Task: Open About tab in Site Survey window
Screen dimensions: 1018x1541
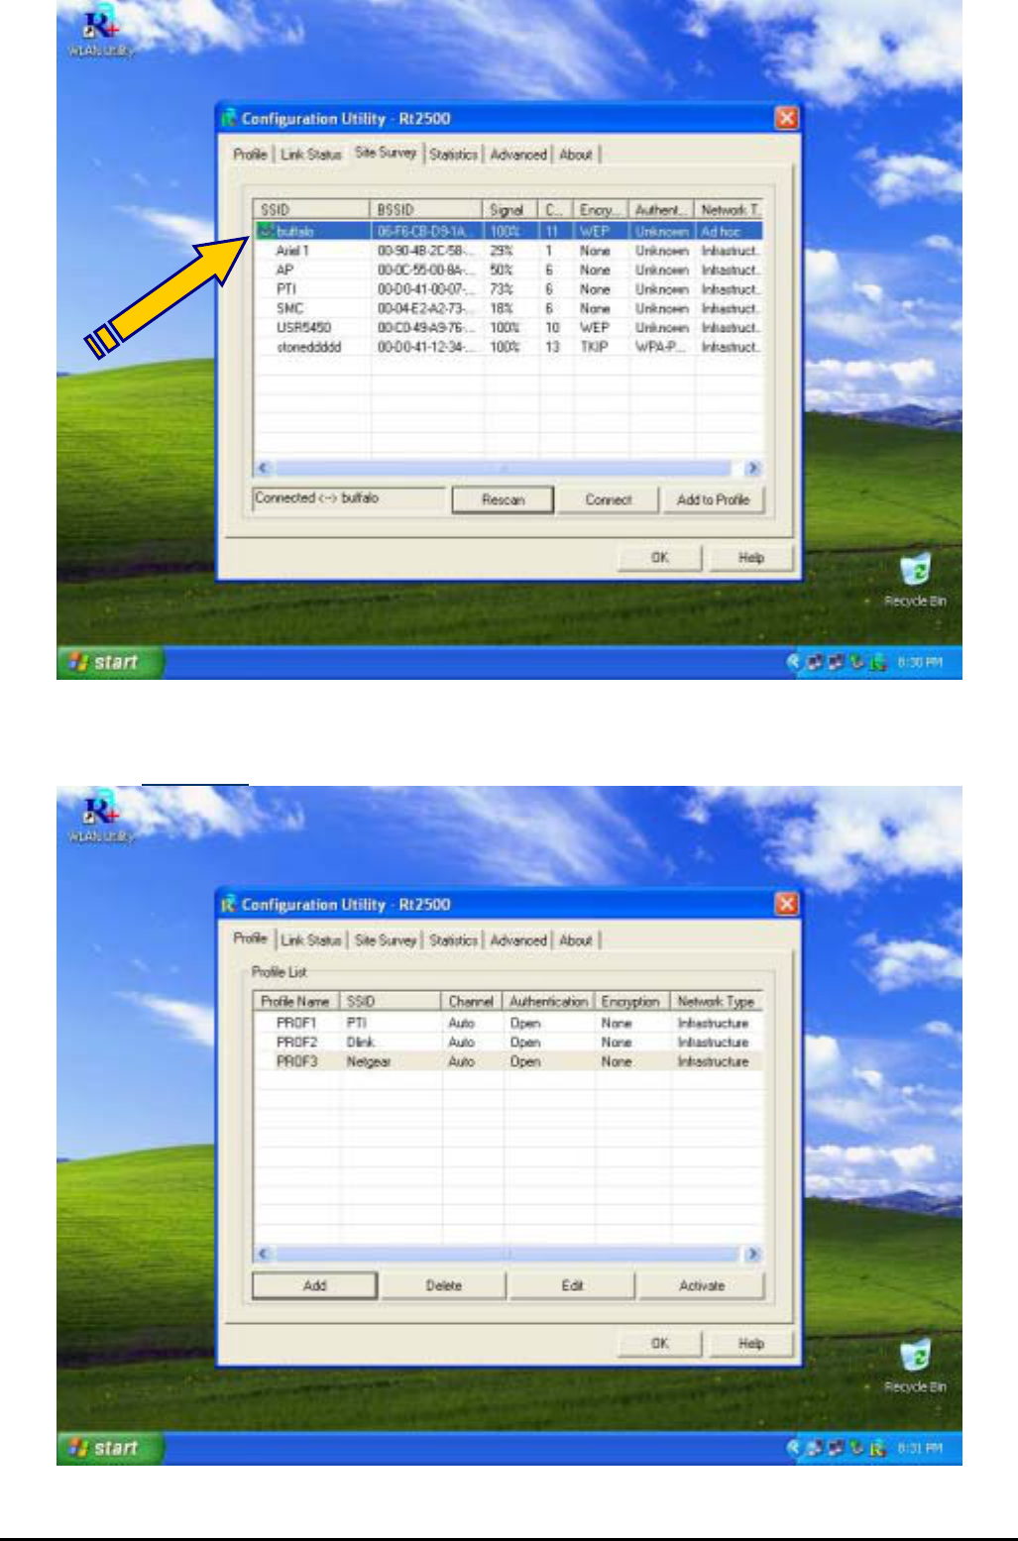Action: (x=576, y=155)
